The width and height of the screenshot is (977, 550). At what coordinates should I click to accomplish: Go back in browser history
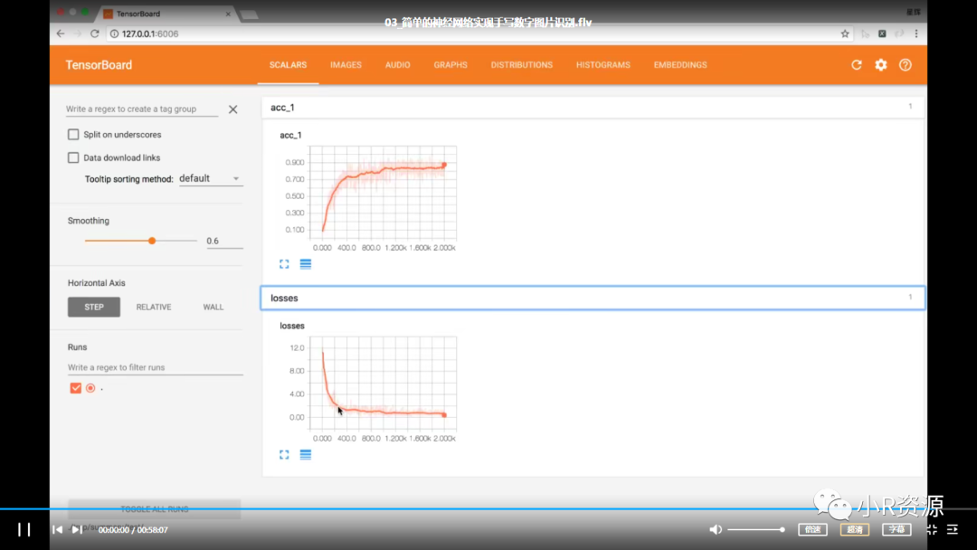(x=61, y=33)
